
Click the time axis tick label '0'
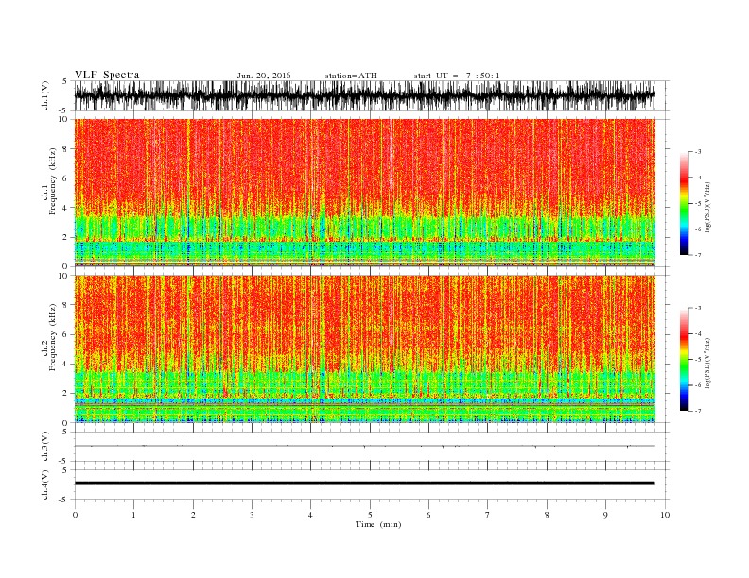[75, 515]
